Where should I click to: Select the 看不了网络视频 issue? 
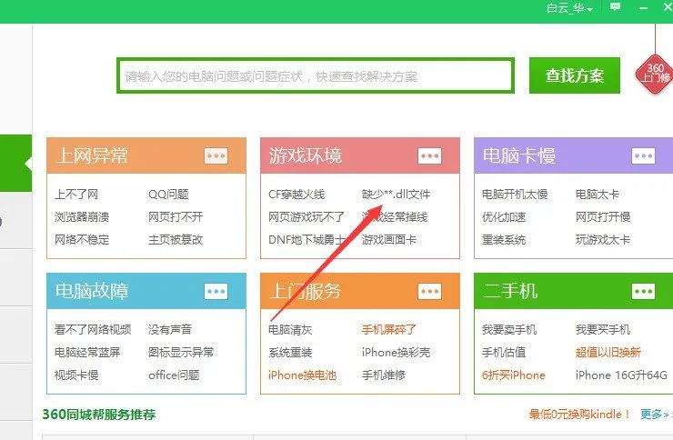(93, 330)
